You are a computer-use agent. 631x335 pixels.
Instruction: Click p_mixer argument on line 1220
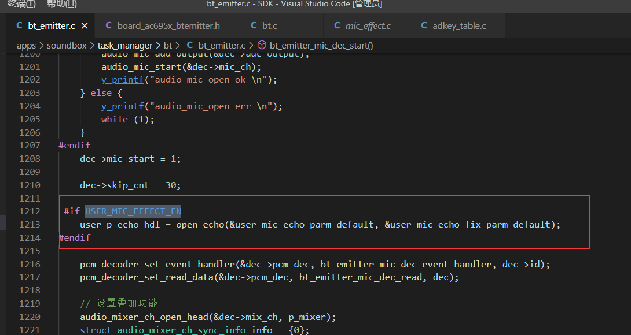coord(307,317)
